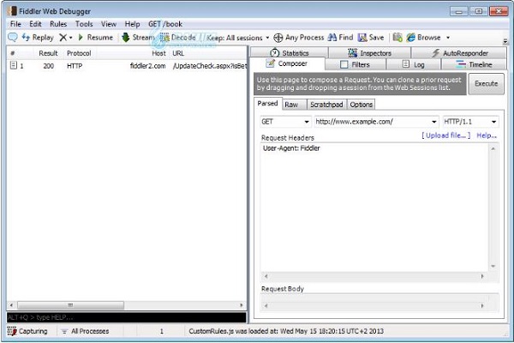Click the QuickExec command box
This screenshot has width=514, height=343.
[x=127, y=317]
